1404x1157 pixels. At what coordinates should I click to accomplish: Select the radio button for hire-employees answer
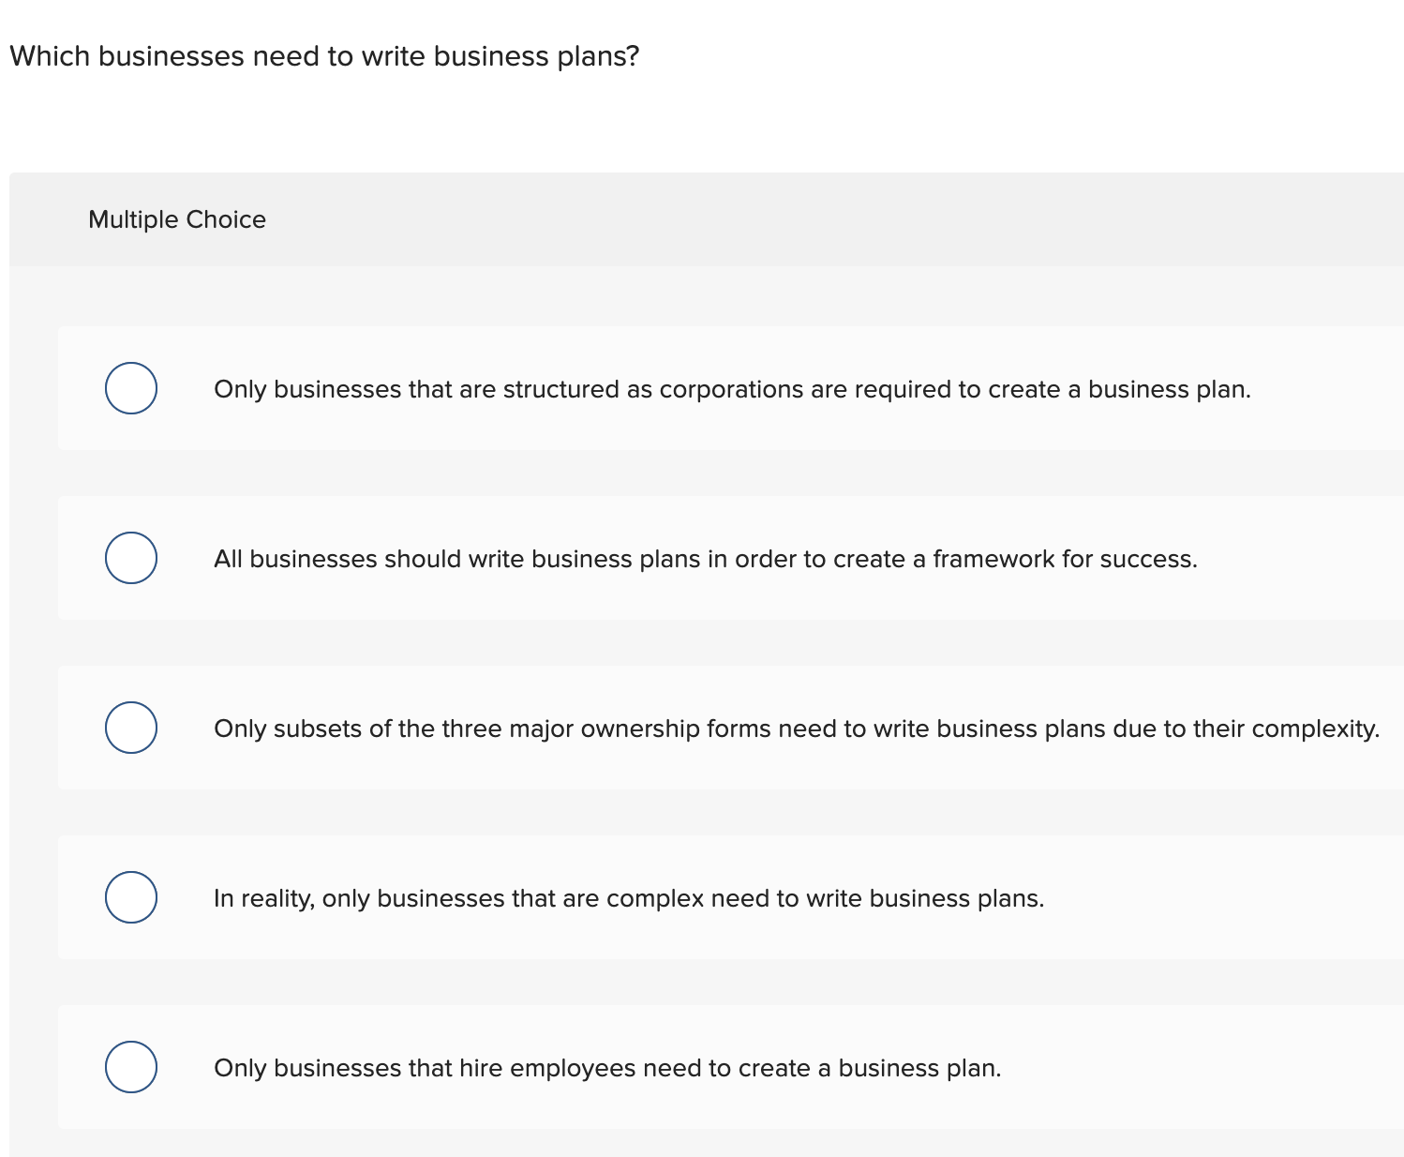click(131, 1067)
